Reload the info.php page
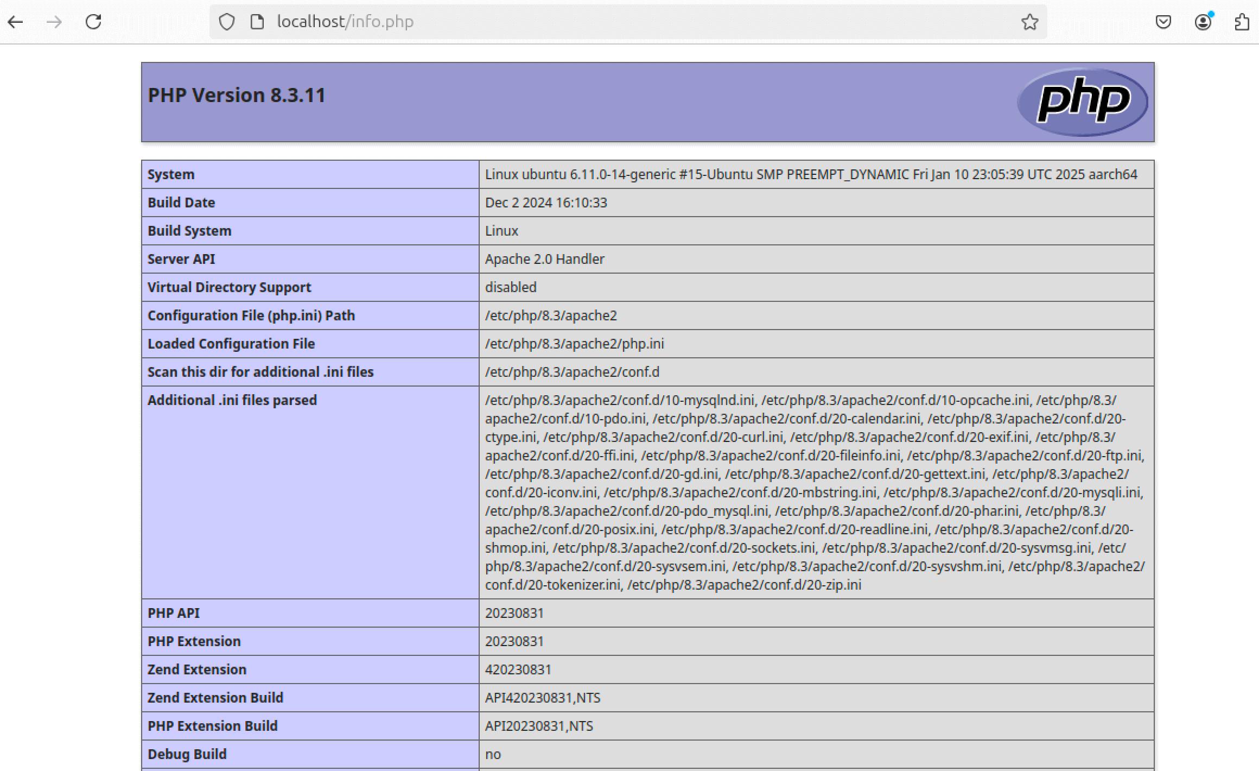 tap(93, 22)
